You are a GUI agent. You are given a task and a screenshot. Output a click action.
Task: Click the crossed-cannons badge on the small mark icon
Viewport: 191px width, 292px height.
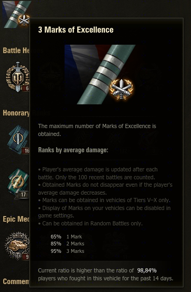click(24, 20)
